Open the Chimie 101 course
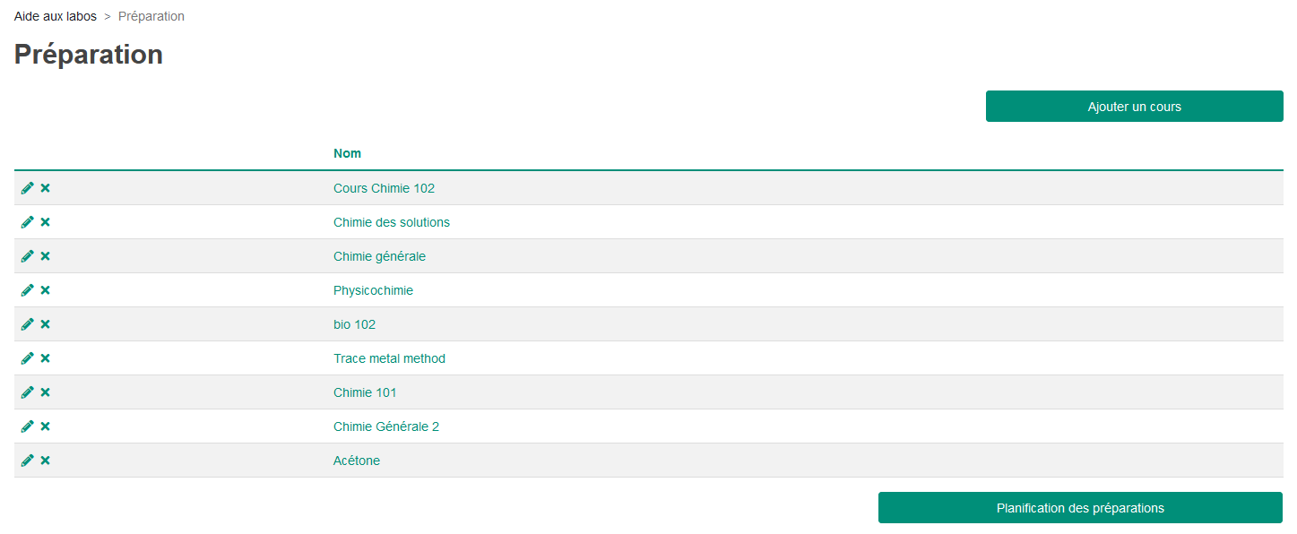This screenshot has height=534, width=1297. [365, 392]
